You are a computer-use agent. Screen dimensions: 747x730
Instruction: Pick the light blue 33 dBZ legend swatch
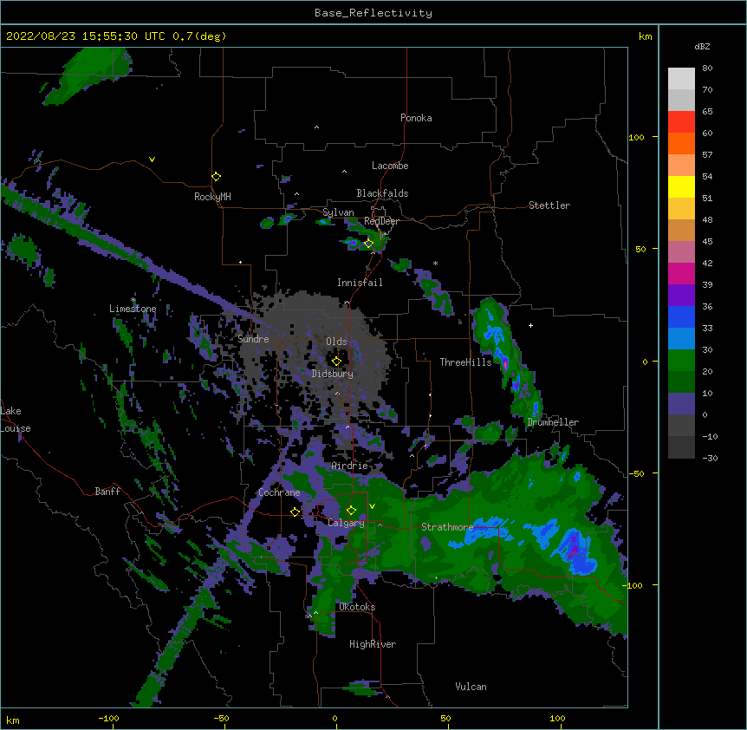tap(681, 338)
